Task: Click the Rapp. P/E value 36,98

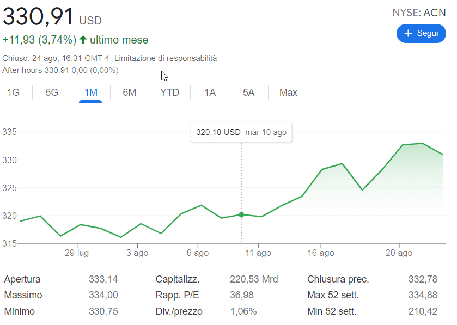Action: coord(242,295)
